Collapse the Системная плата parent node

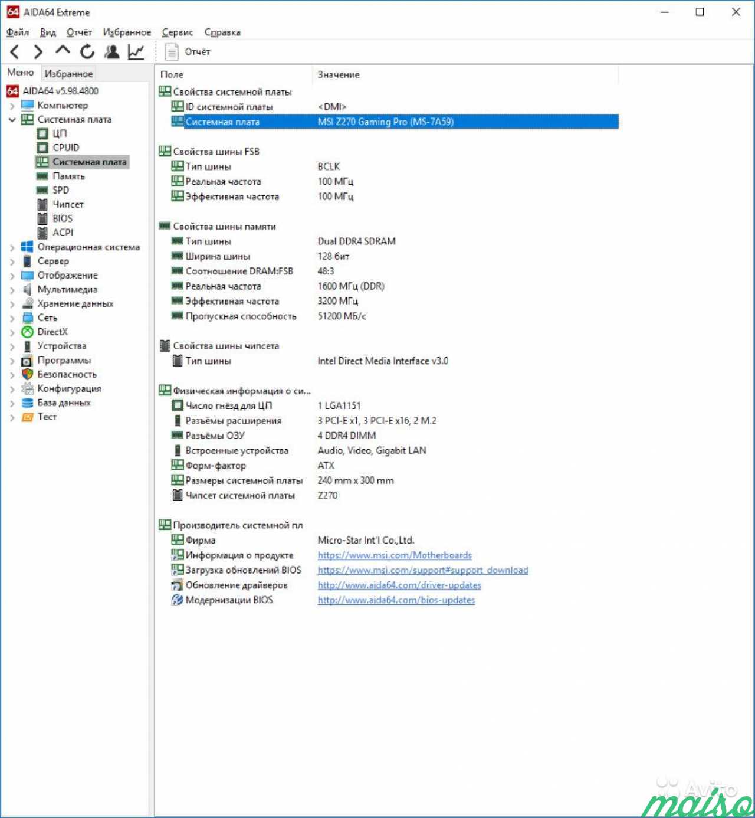click(12, 120)
